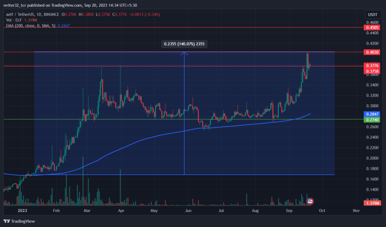Click the 0.2000 price scale value
Image resolution: width=386 pixels, height=227 pixels.
(x=372, y=158)
